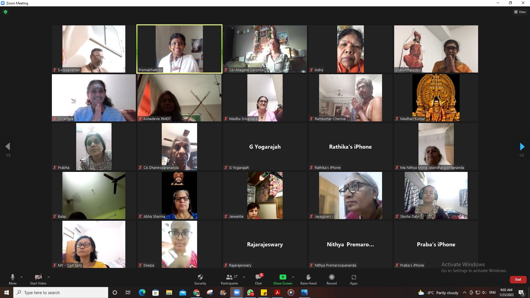The height and width of the screenshot is (298, 530).
Task: Go to next gallery page with the right arrow
Action: click(x=522, y=147)
